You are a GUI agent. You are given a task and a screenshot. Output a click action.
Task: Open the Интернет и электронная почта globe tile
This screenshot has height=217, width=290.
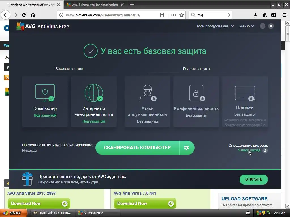click(93, 101)
